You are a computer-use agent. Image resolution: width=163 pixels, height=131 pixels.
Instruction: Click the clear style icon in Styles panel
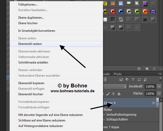coord(139,69)
